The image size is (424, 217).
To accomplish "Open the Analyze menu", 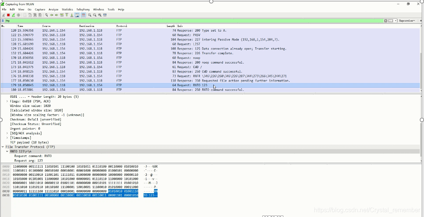I will 53,10.
